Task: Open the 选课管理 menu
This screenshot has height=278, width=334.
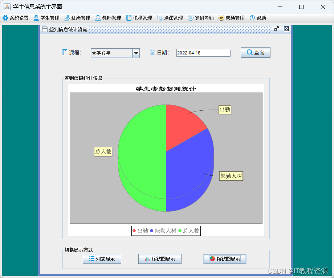Action: pos(170,18)
